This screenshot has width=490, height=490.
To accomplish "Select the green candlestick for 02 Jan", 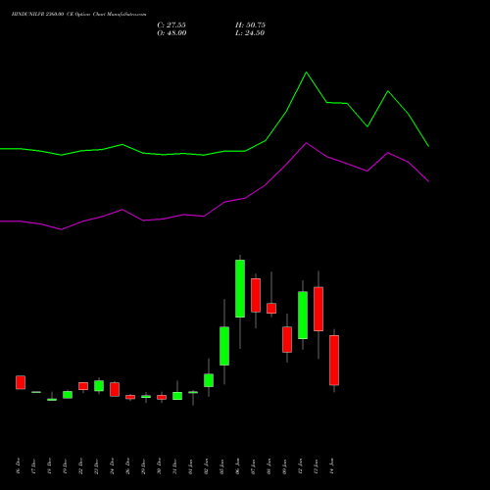I will [209, 380].
